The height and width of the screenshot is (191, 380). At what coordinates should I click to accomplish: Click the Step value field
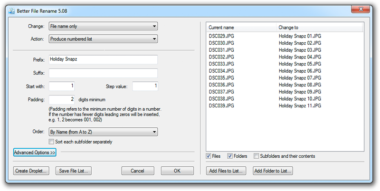tap(145, 86)
